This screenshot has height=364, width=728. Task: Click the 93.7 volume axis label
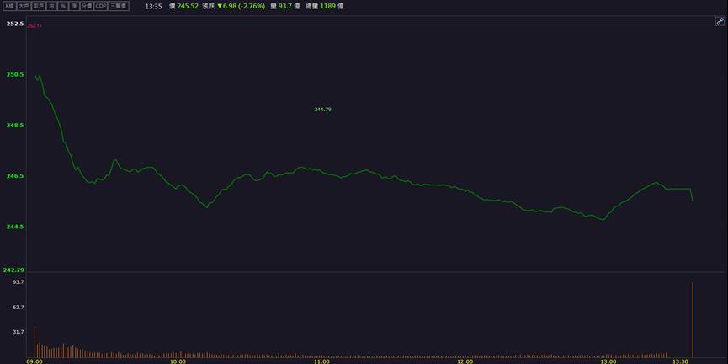(19, 282)
